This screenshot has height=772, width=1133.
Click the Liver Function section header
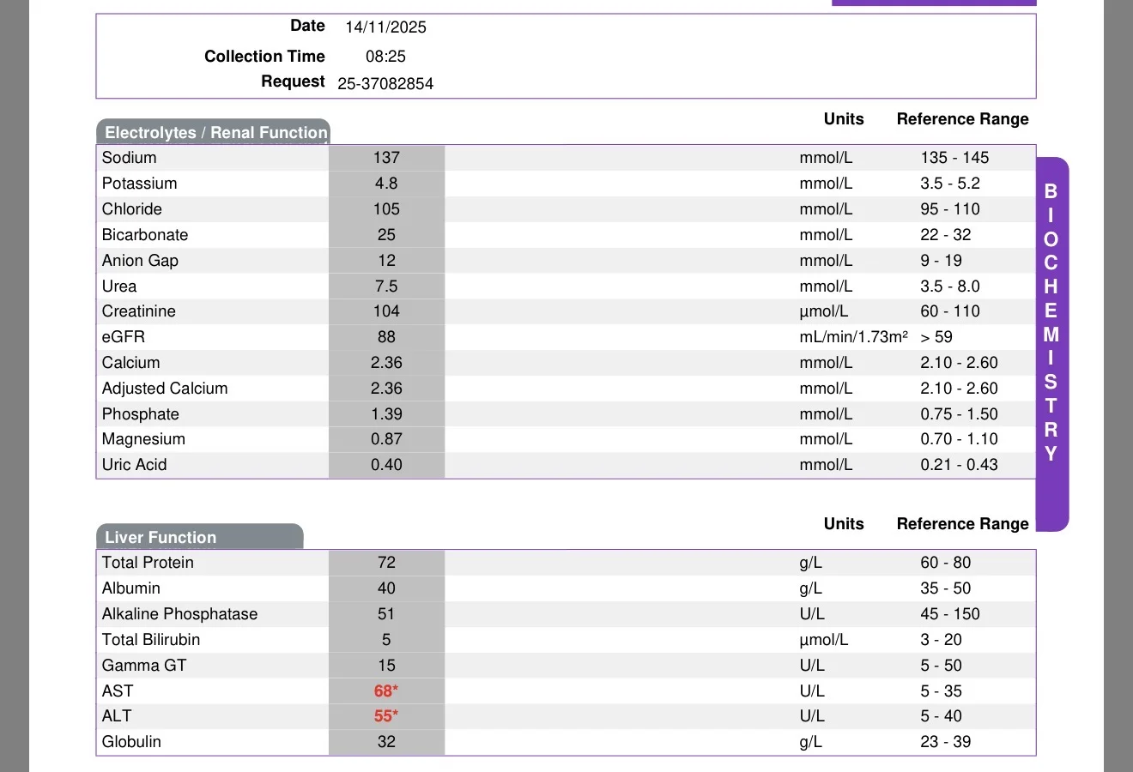point(199,537)
